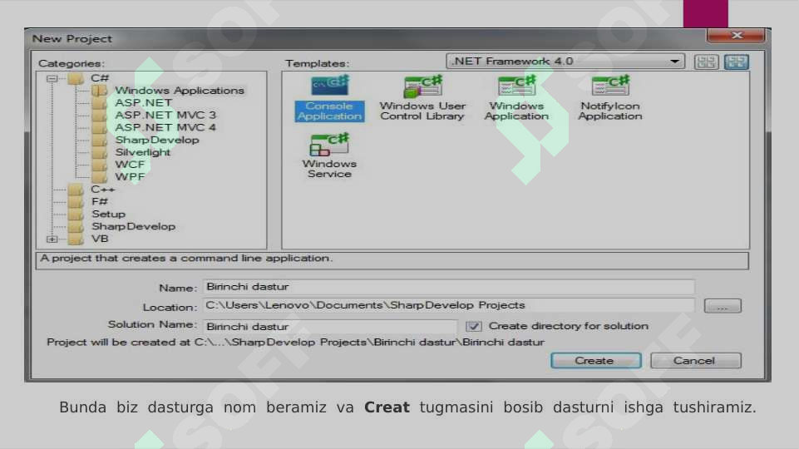Select WPF category
Image resolution: width=799 pixels, height=449 pixels.
130,177
